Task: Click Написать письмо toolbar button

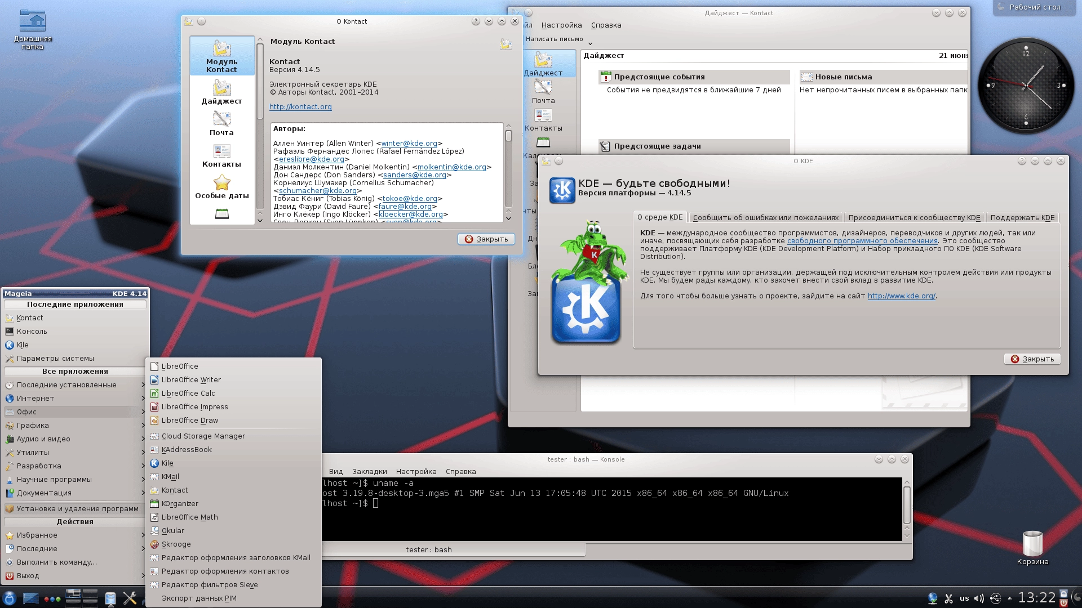Action: (555, 39)
